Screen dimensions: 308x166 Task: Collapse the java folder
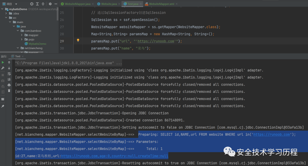[x=14, y=26]
